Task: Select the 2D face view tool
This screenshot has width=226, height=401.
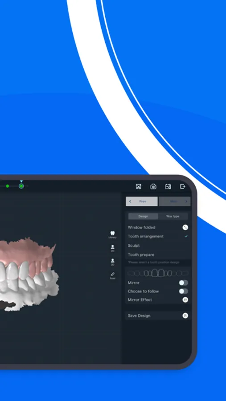Action: [112, 248]
